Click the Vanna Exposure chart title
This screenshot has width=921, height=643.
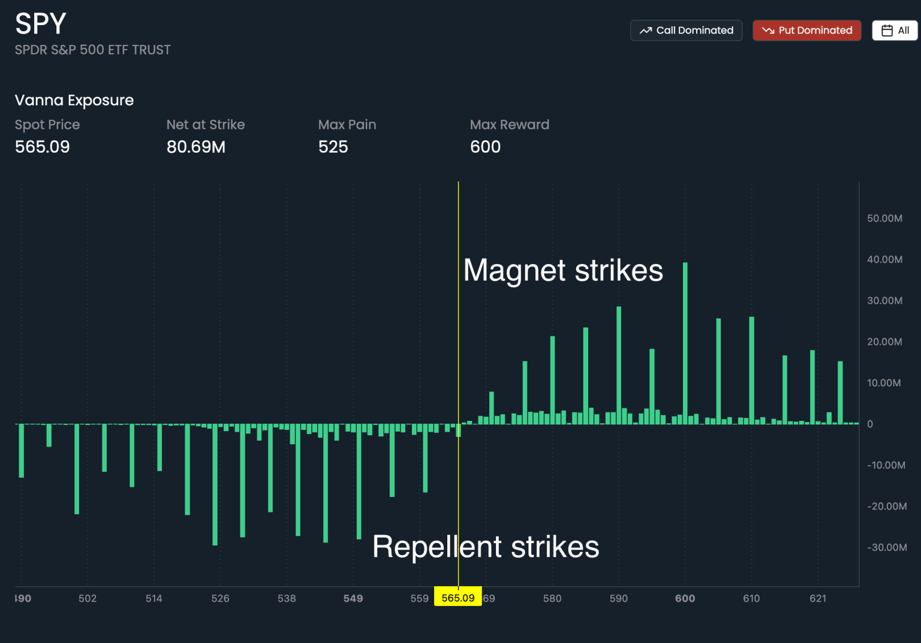(x=74, y=100)
